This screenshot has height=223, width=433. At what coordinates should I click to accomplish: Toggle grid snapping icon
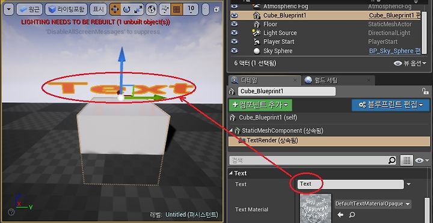[176, 10]
